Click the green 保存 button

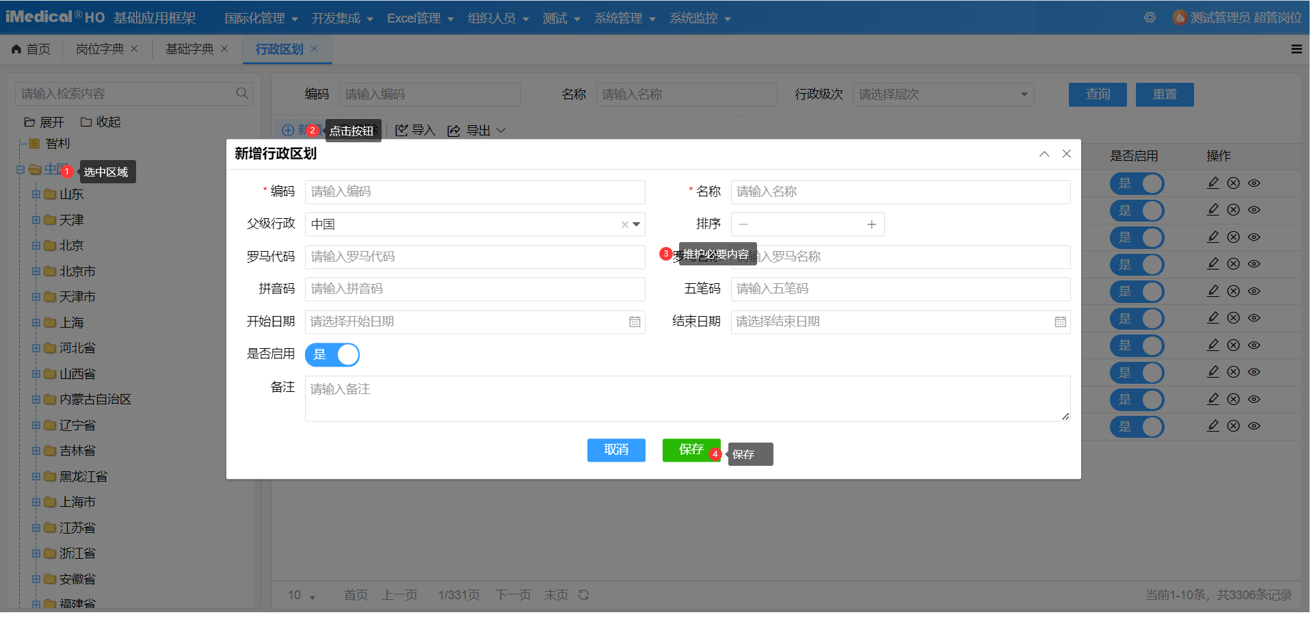(x=691, y=450)
